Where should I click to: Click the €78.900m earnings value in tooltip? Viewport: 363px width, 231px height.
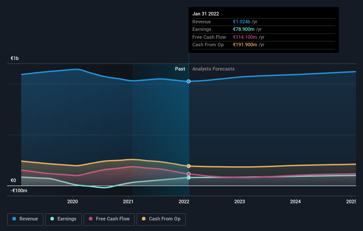[x=244, y=29]
